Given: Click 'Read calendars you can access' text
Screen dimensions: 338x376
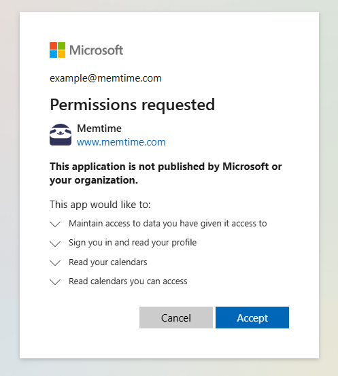Looking at the screenshot, I should (128, 281).
